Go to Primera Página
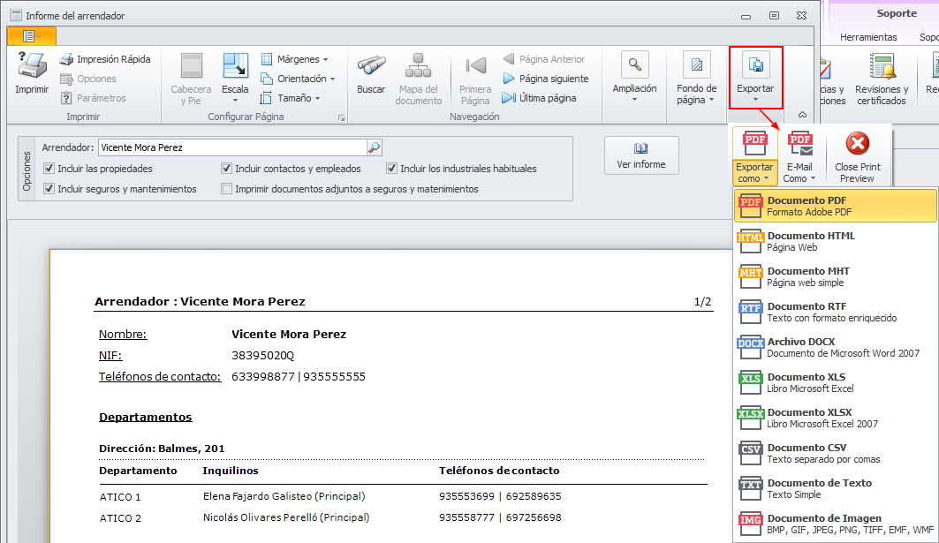939x543 pixels. (475, 79)
